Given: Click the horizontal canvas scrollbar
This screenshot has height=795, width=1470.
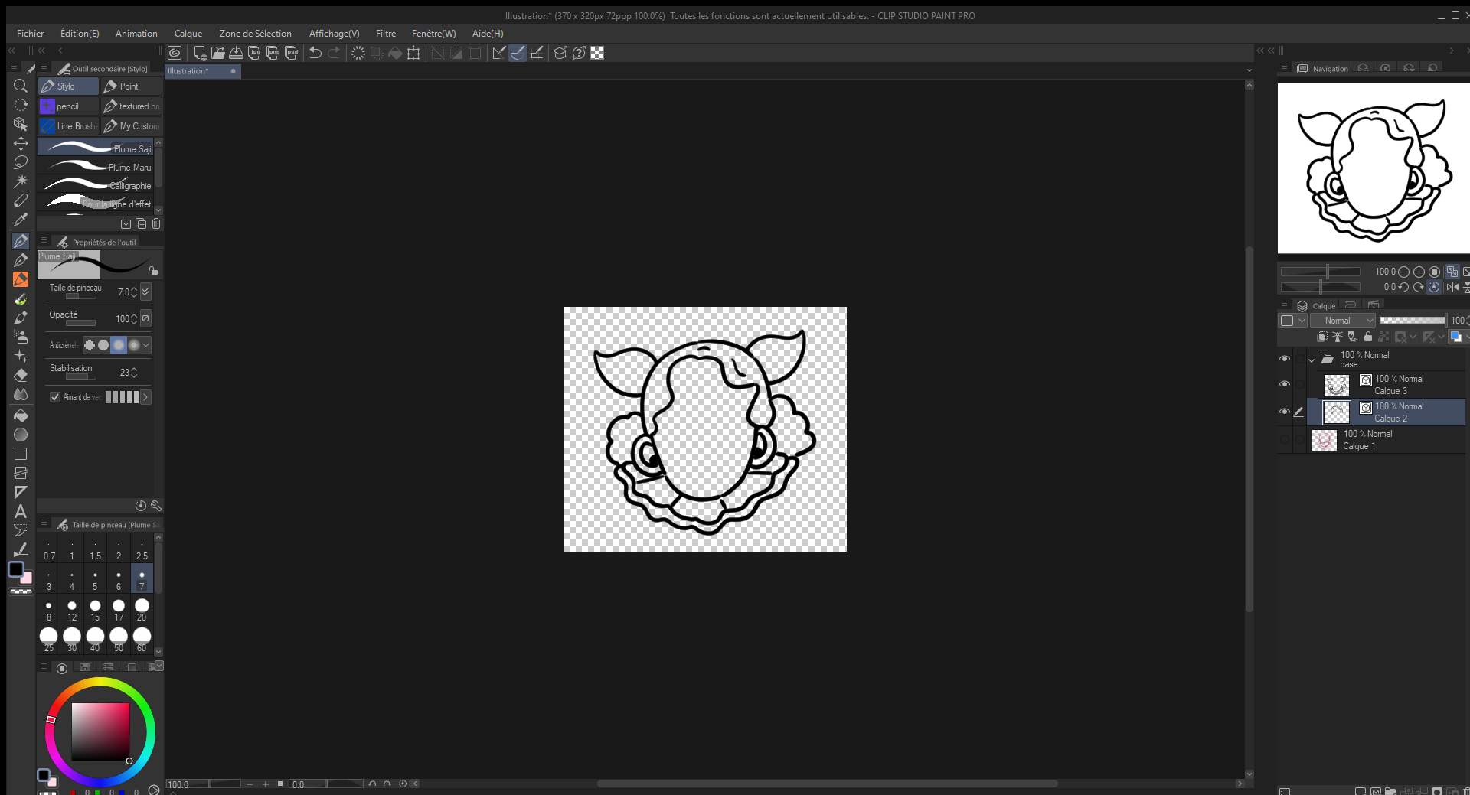Looking at the screenshot, I should [827, 784].
